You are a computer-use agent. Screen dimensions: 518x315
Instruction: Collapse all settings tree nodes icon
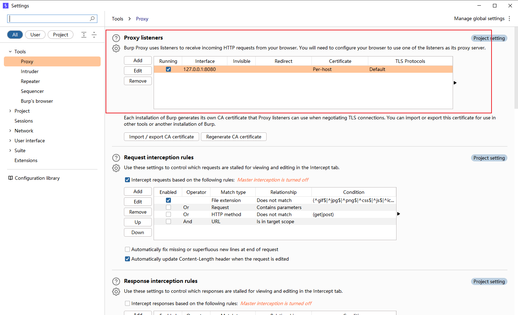[94, 35]
